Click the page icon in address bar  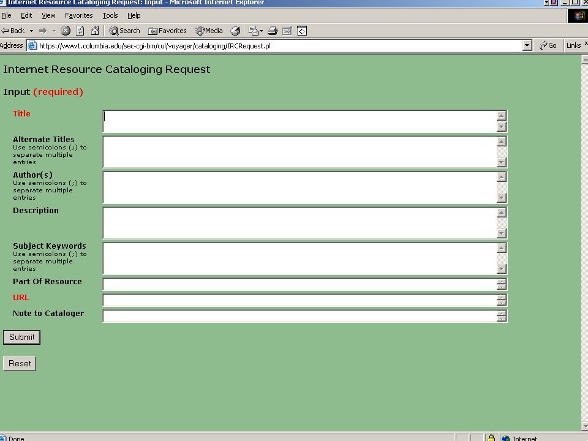click(32, 46)
